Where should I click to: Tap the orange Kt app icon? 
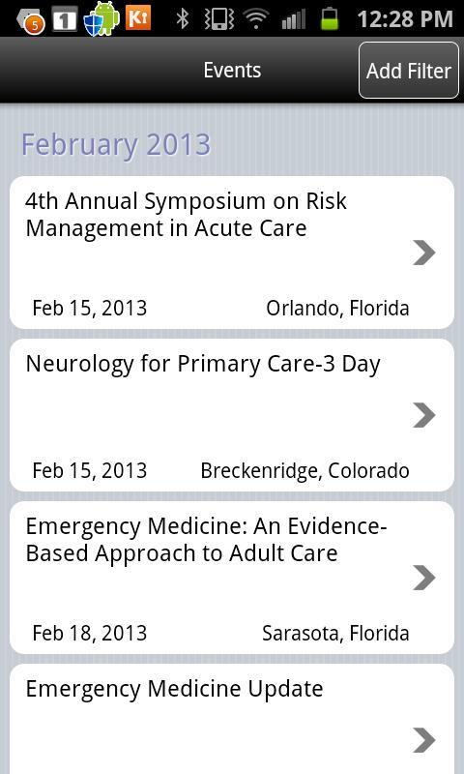[x=138, y=17]
